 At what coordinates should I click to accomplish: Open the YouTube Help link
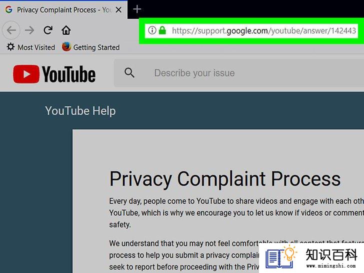point(80,110)
